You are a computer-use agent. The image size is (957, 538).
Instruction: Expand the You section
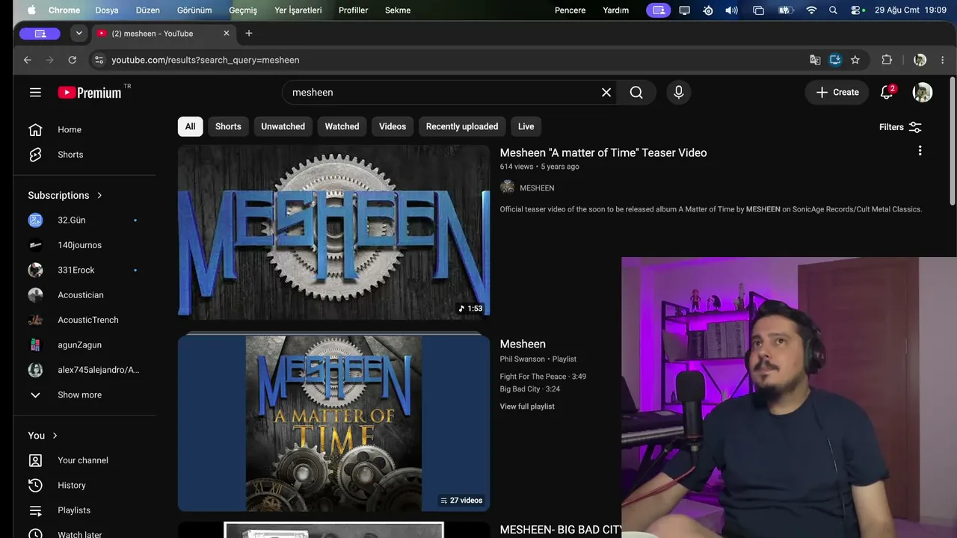(43, 436)
